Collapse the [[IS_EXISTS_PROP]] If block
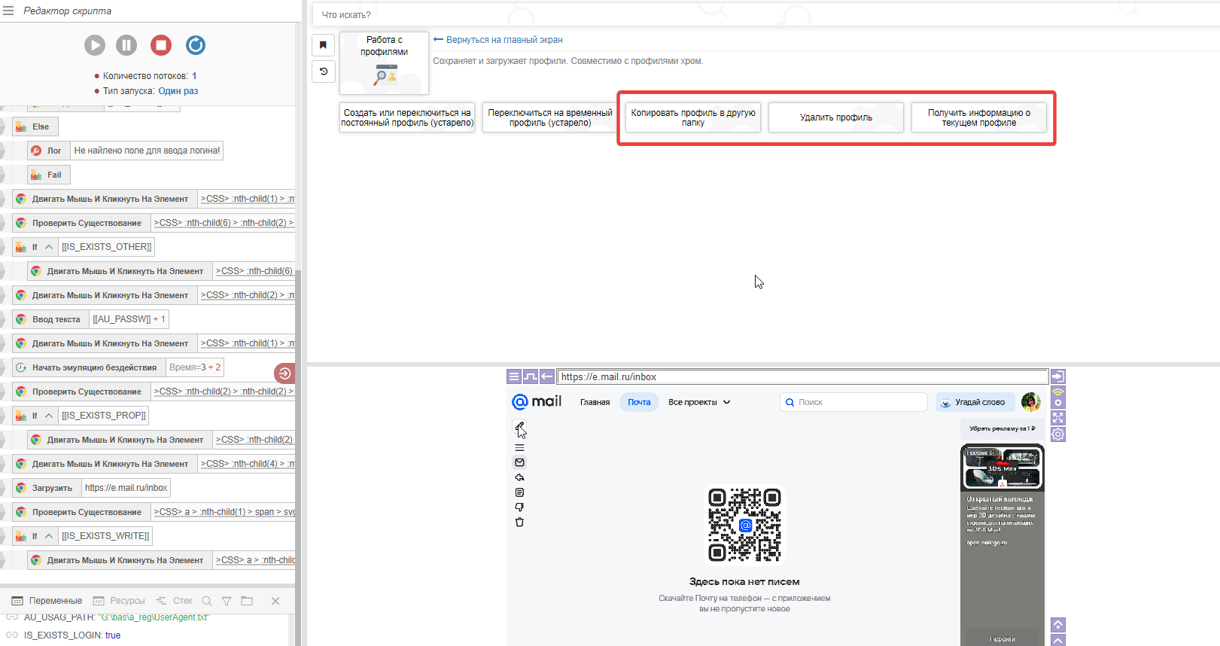Screen dimensions: 1220x646 [x=49, y=416]
